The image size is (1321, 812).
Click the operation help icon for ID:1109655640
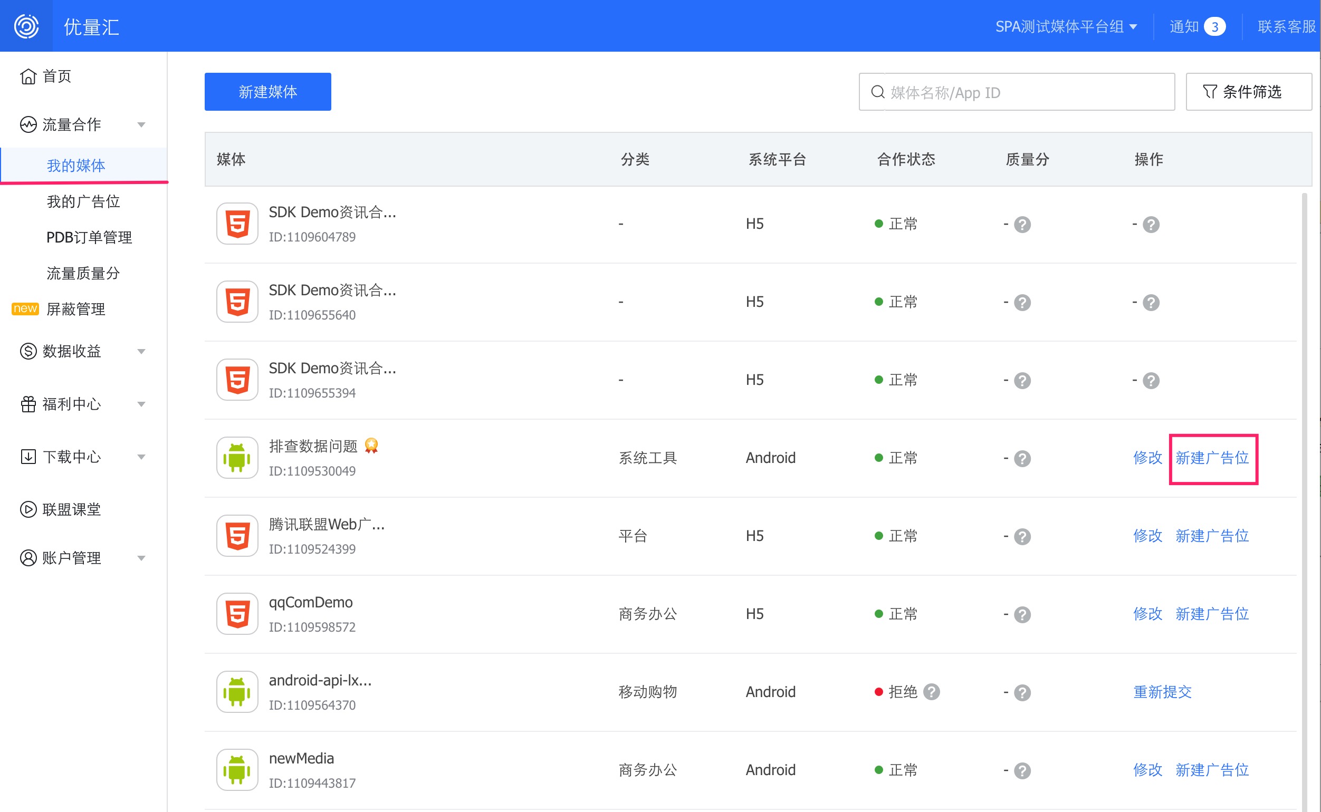tap(1151, 302)
